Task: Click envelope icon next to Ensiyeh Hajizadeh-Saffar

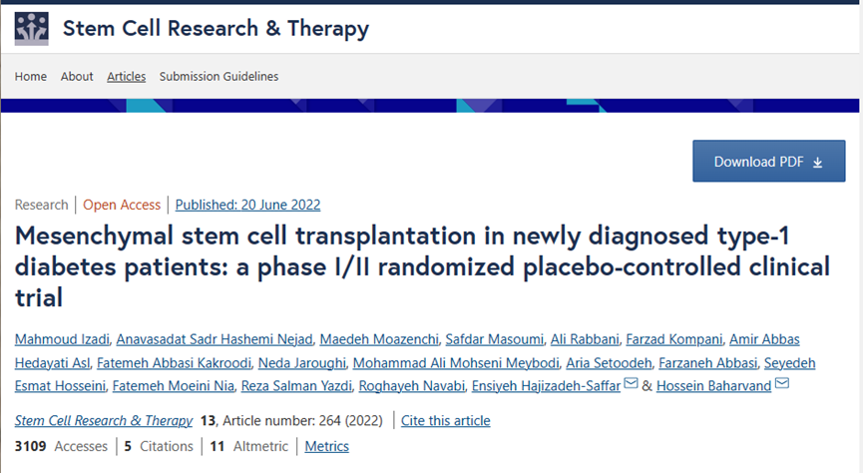Action: click(x=630, y=384)
